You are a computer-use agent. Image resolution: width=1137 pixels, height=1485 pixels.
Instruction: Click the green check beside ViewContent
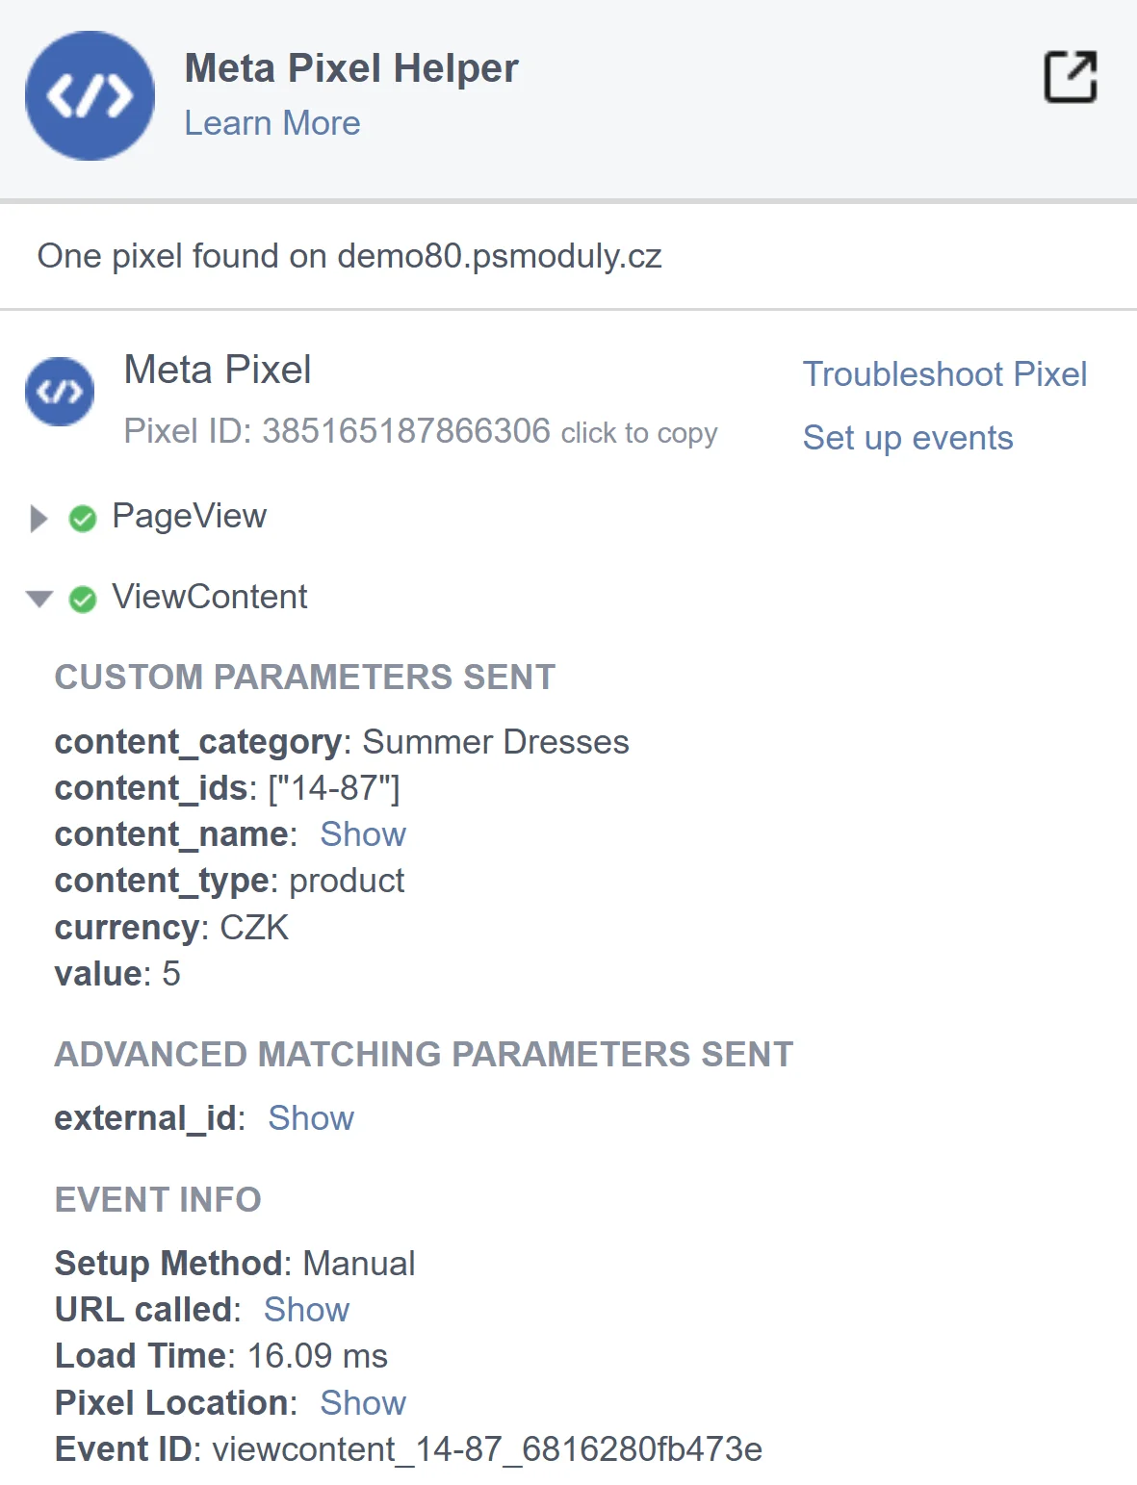(83, 600)
